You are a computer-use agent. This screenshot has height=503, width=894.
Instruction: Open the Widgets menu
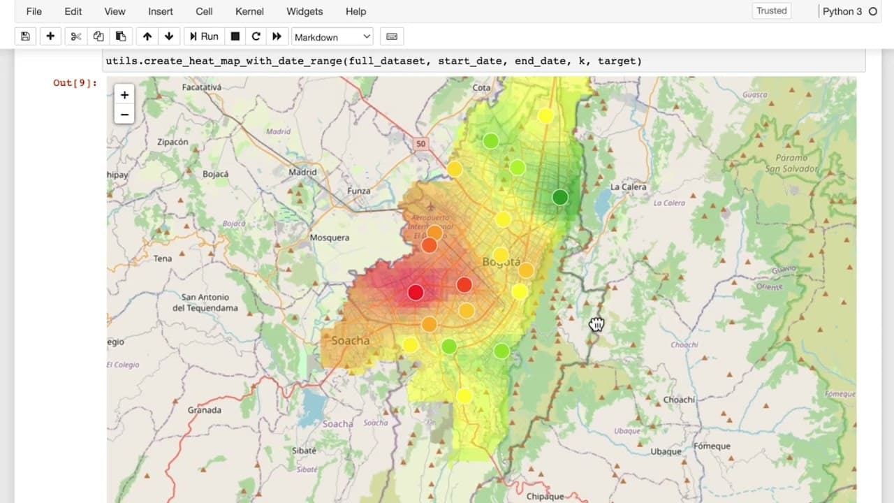coord(305,11)
